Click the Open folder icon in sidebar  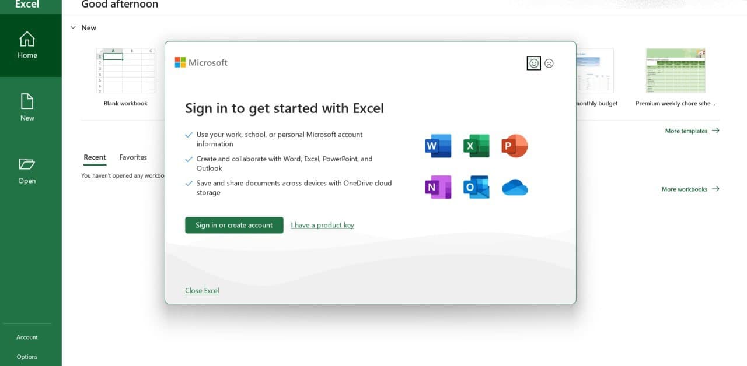click(27, 163)
